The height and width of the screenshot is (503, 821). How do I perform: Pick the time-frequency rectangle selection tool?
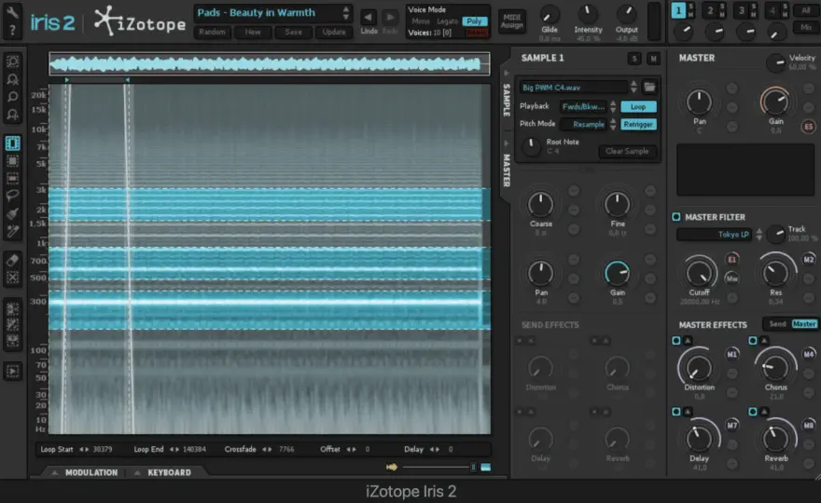point(12,160)
